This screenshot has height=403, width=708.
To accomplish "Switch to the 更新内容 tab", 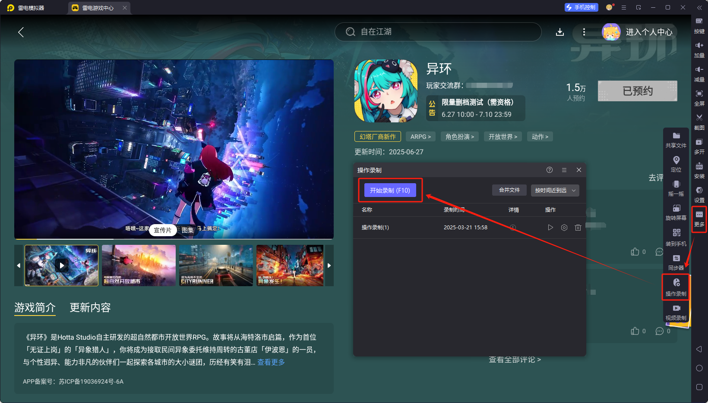I will [x=90, y=307].
